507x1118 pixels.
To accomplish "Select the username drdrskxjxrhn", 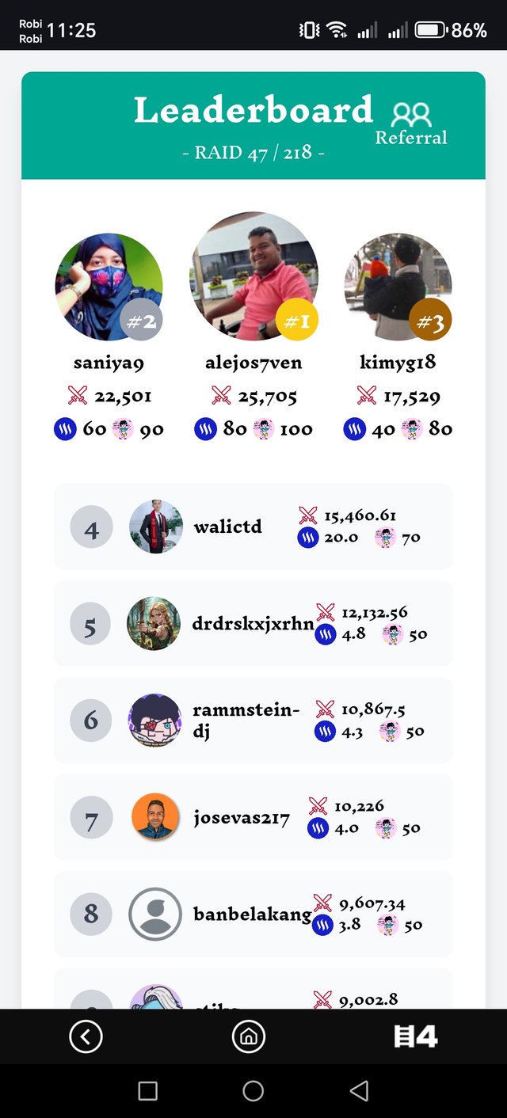I will tap(253, 624).
